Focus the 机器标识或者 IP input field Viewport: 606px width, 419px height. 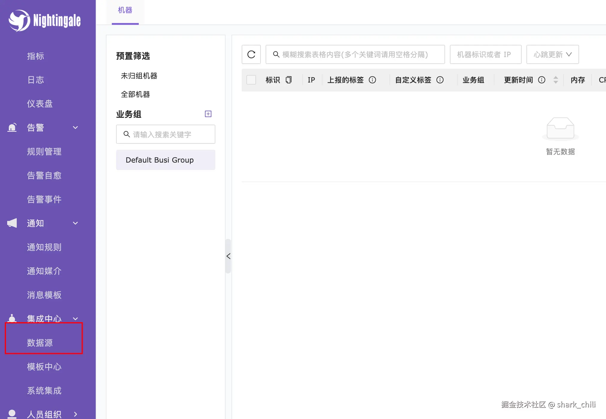coord(485,54)
